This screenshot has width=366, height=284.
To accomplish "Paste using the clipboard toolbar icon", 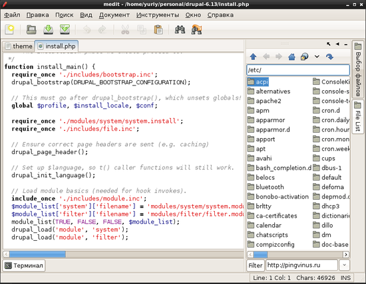I will (158, 30).
